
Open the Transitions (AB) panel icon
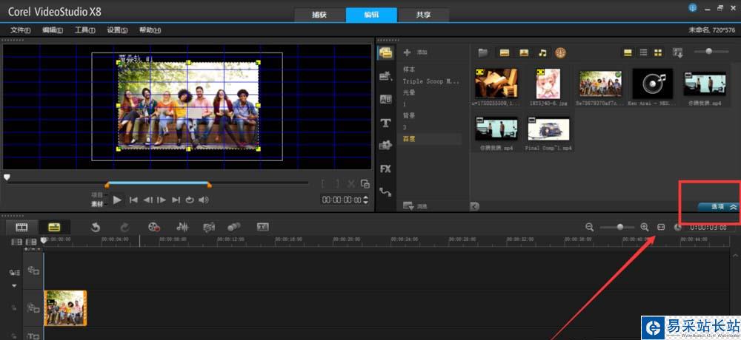click(x=385, y=99)
